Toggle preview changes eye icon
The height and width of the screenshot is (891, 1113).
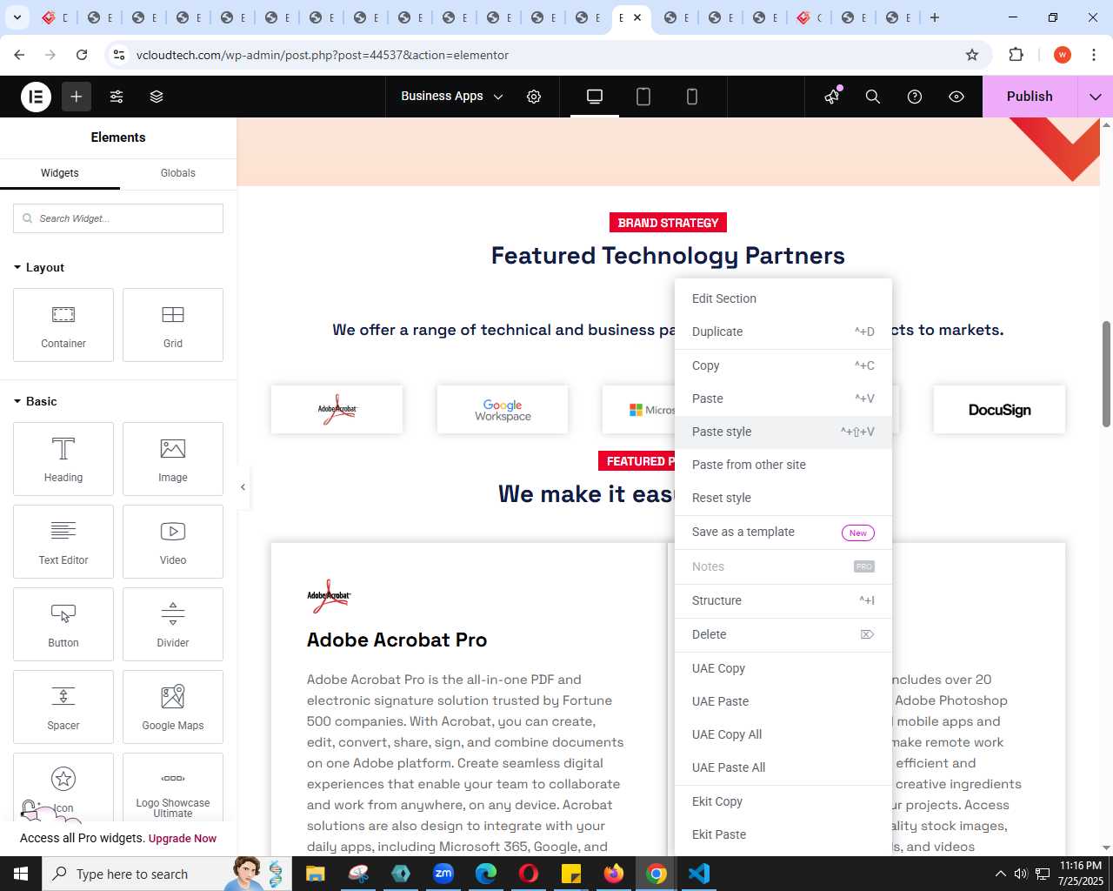956,97
